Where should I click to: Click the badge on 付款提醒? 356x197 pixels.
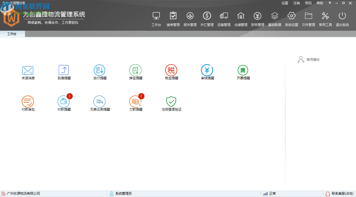coord(70,96)
